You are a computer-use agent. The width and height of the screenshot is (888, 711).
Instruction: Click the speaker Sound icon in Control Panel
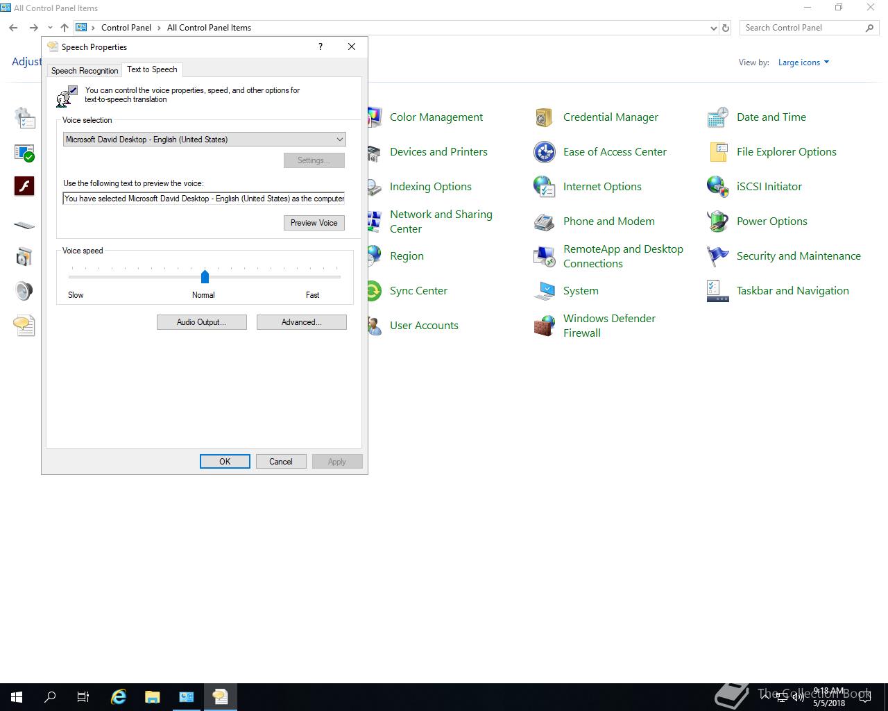(24, 290)
